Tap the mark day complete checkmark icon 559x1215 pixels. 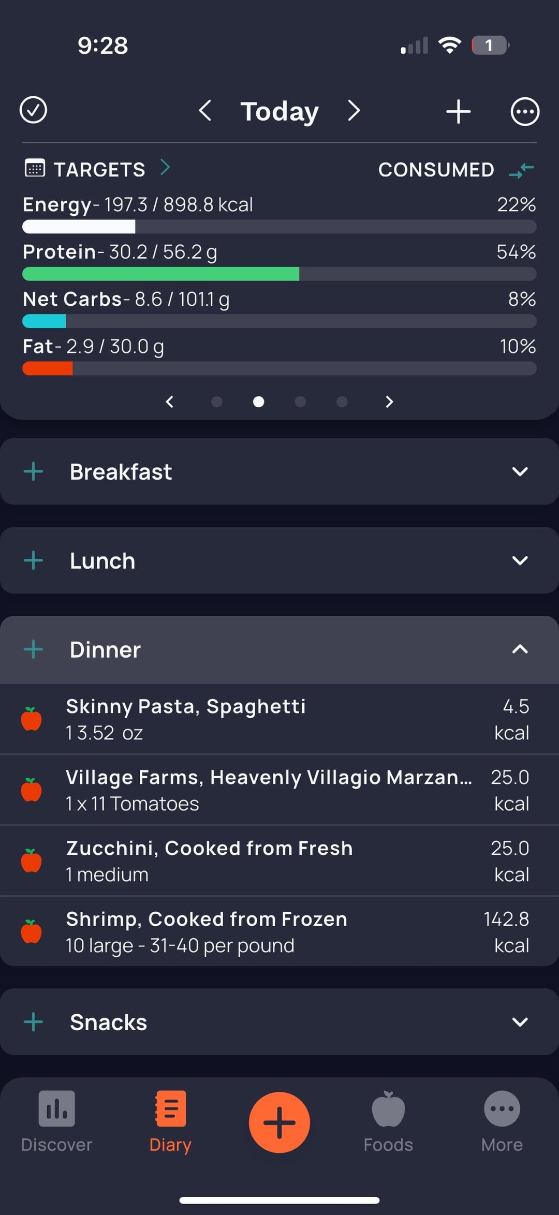pyautogui.click(x=33, y=110)
